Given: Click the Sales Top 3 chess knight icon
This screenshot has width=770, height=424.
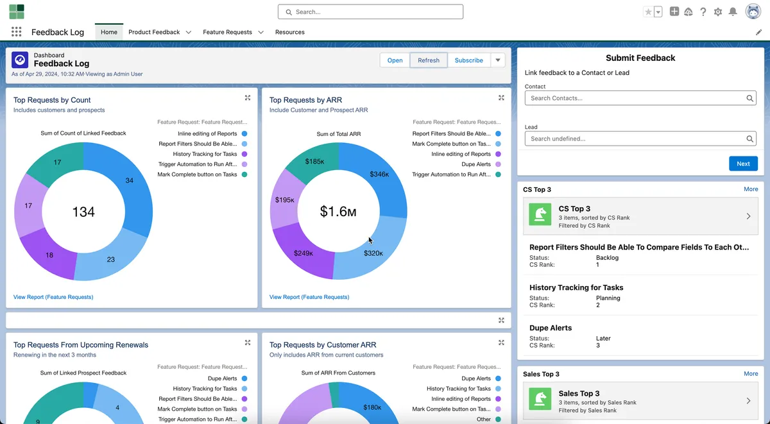Looking at the screenshot, I should 540,398.
